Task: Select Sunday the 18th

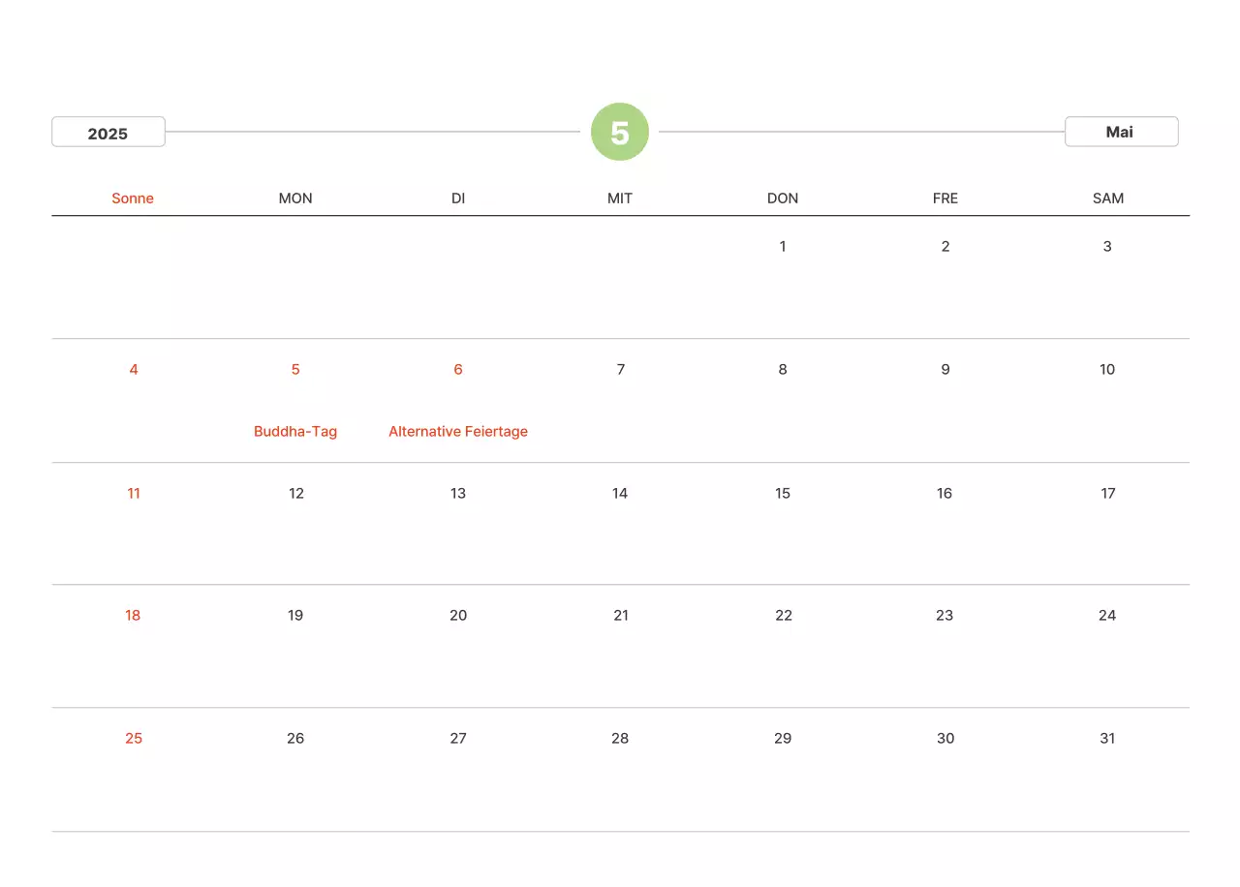Action: pyautogui.click(x=133, y=615)
